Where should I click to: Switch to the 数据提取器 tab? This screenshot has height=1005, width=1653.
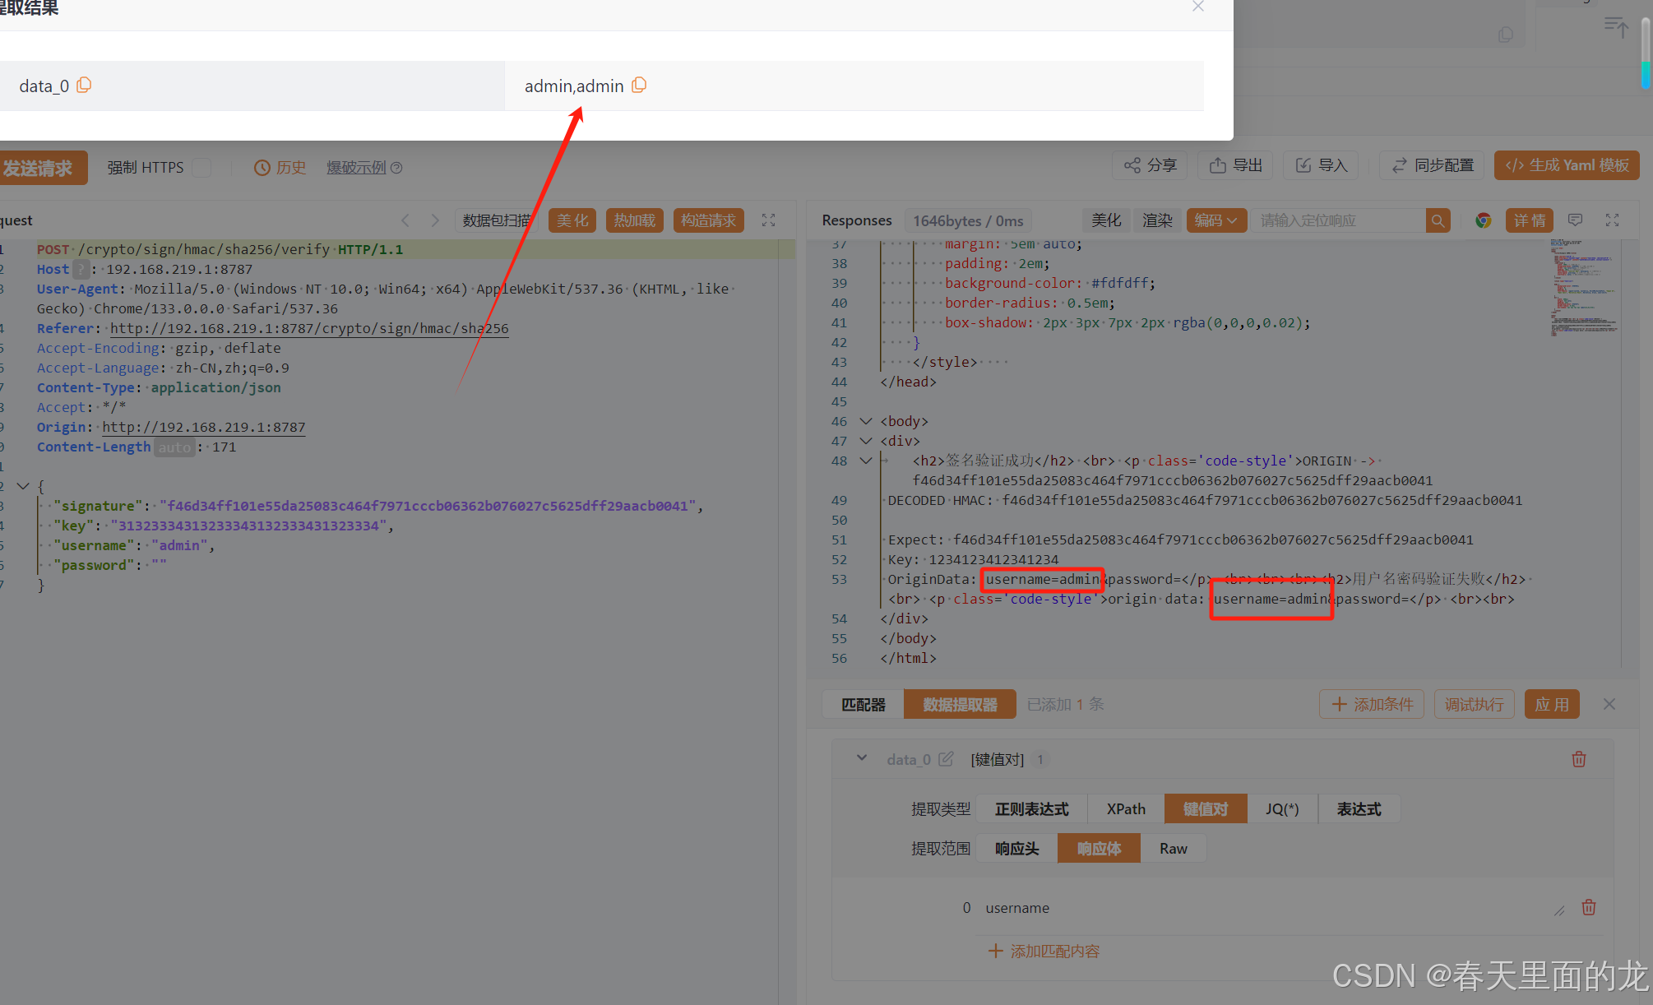pyautogui.click(x=960, y=705)
